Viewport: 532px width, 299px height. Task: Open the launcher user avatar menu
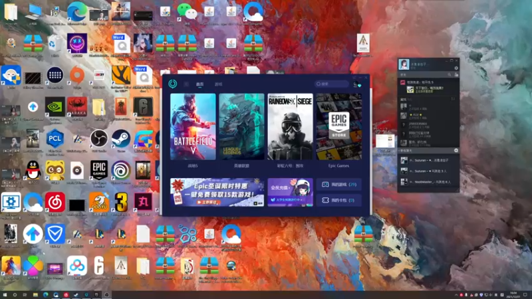(x=356, y=84)
